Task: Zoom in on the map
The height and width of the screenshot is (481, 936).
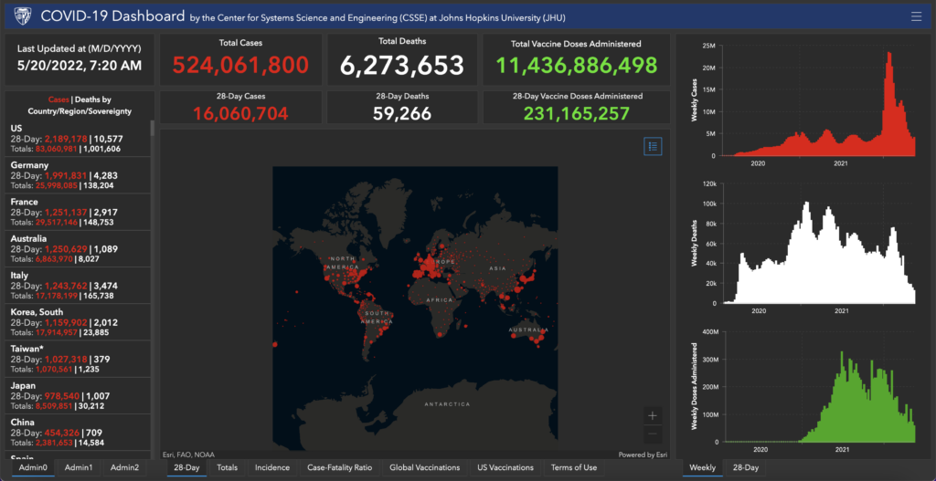Action: coord(652,415)
